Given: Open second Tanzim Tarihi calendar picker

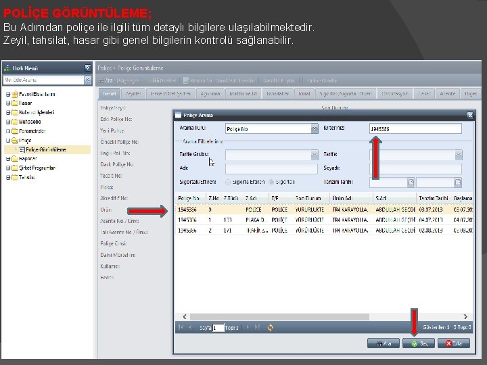Looking at the screenshot, I should click(x=458, y=182).
